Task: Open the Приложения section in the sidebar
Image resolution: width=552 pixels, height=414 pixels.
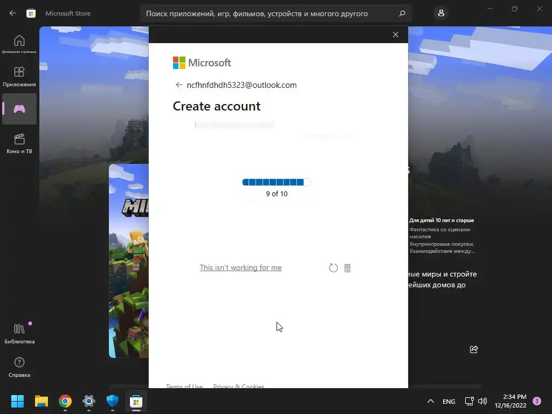Action: coord(19,77)
